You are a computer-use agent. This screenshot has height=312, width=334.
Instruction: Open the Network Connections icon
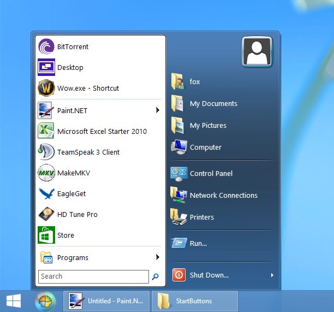(x=178, y=195)
